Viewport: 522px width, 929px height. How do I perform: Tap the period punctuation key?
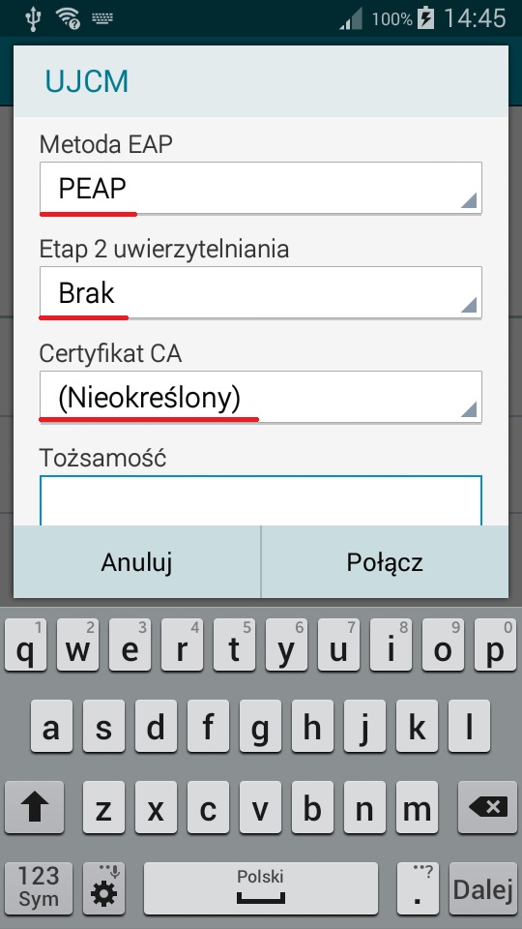coord(418,888)
